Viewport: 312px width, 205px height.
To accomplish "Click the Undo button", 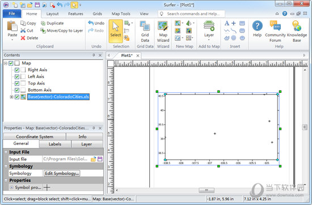I will point(96,23).
